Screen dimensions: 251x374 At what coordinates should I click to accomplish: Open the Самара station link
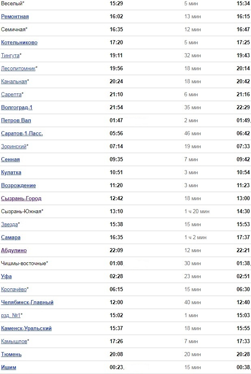pos(11,238)
